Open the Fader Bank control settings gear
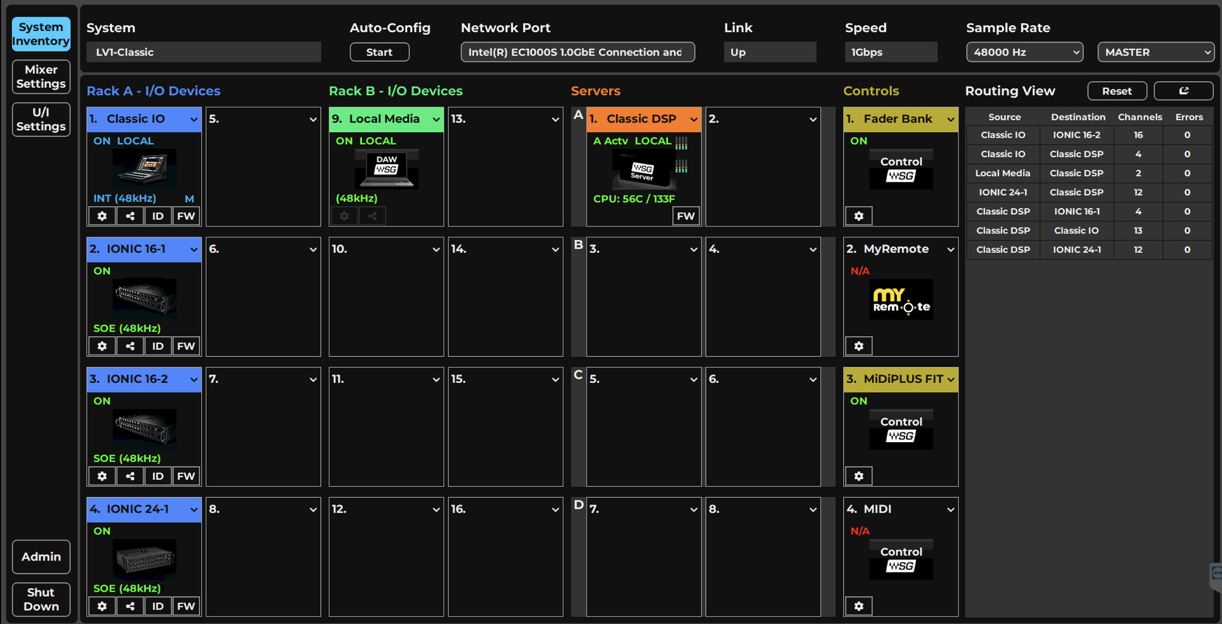 (859, 216)
